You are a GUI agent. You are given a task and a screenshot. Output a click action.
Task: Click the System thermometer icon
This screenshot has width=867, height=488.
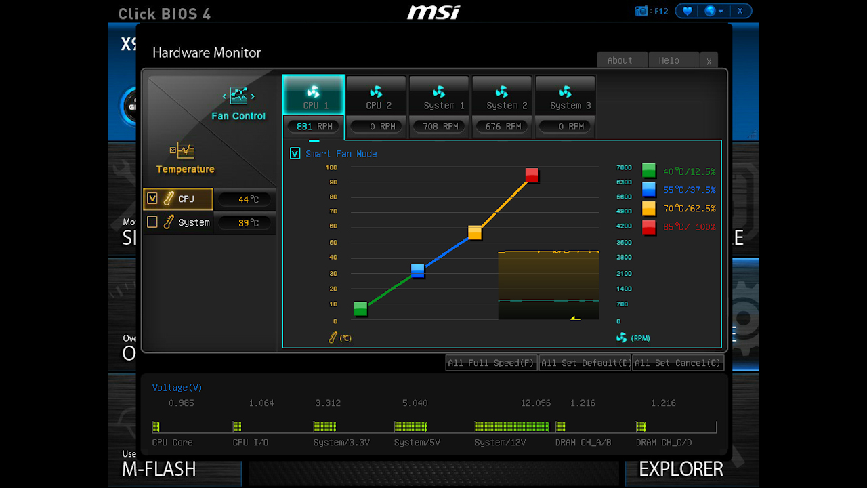(x=169, y=222)
